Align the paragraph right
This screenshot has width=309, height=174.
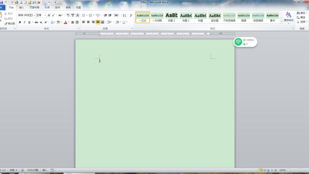point(93,22)
